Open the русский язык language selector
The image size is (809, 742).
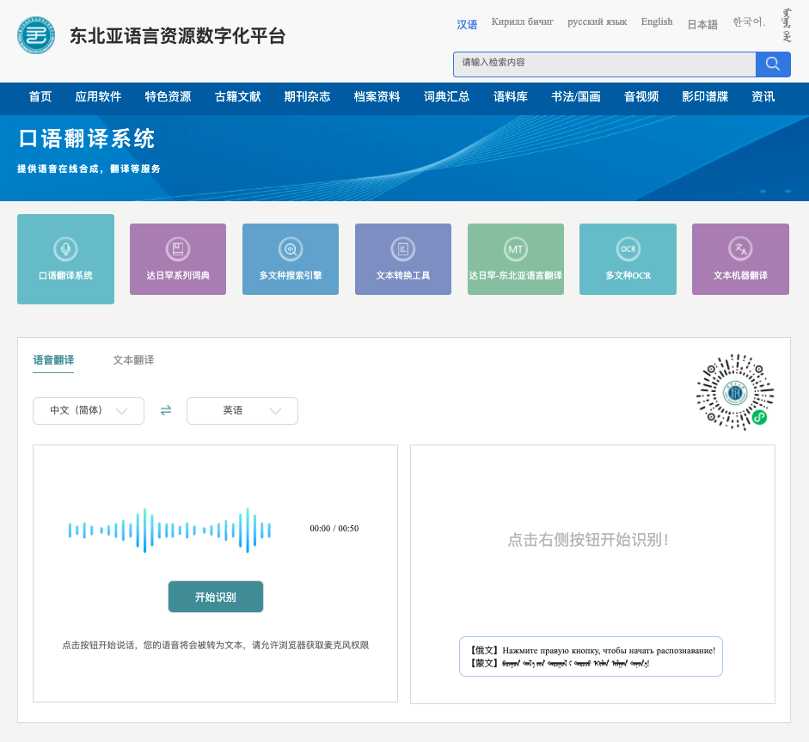(598, 21)
